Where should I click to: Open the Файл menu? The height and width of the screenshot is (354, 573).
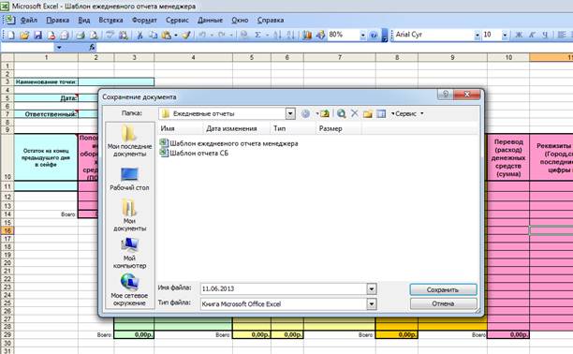click(29, 20)
